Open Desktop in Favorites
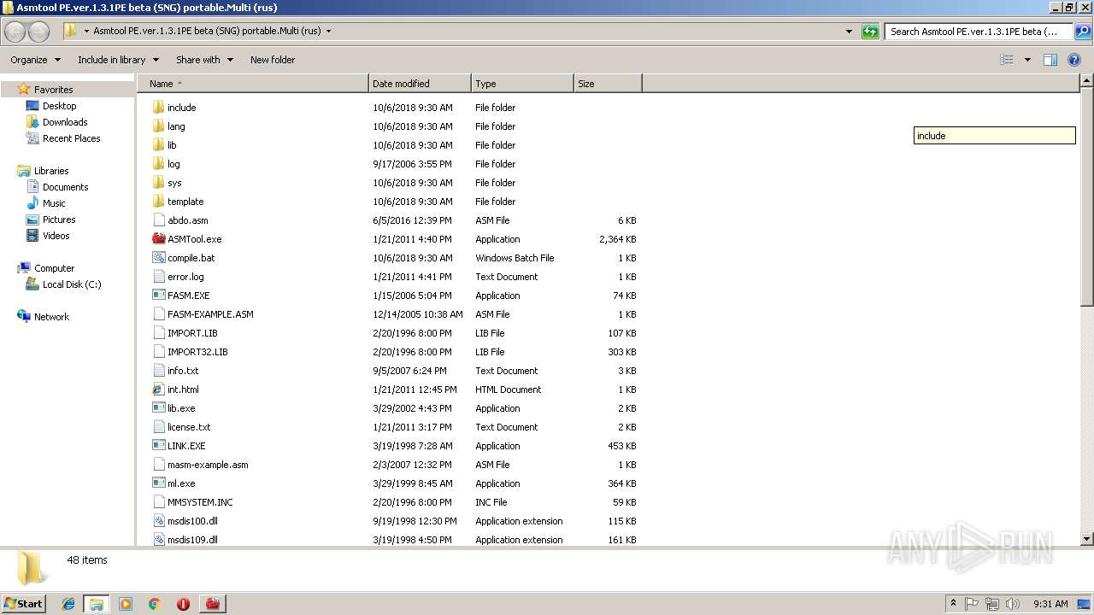 pyautogui.click(x=59, y=106)
